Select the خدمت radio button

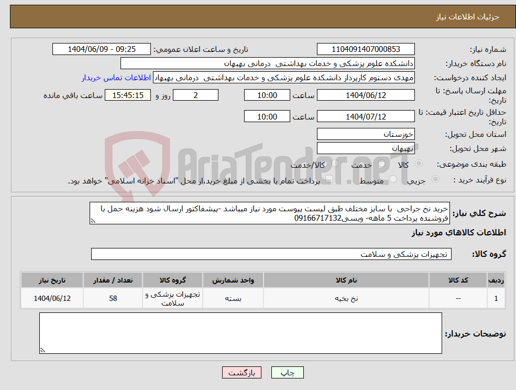pyautogui.click(x=382, y=164)
